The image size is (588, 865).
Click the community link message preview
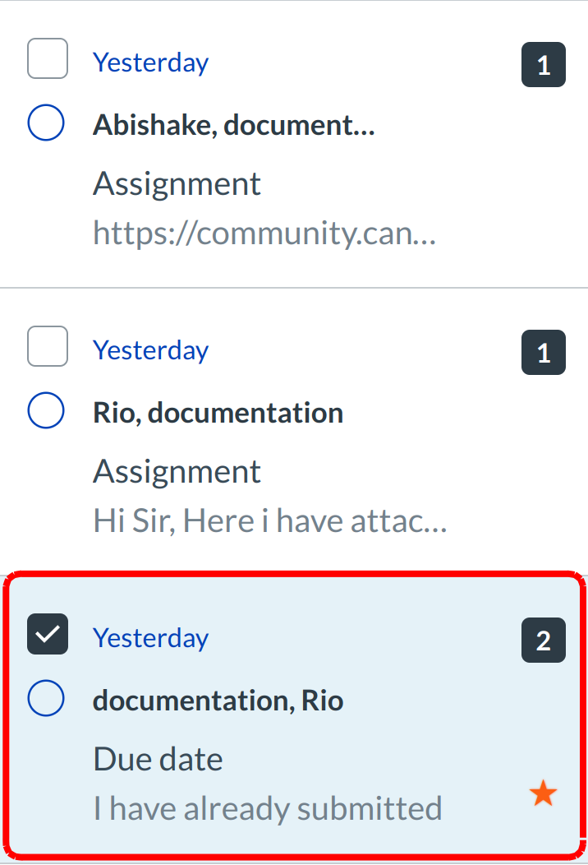click(x=264, y=234)
